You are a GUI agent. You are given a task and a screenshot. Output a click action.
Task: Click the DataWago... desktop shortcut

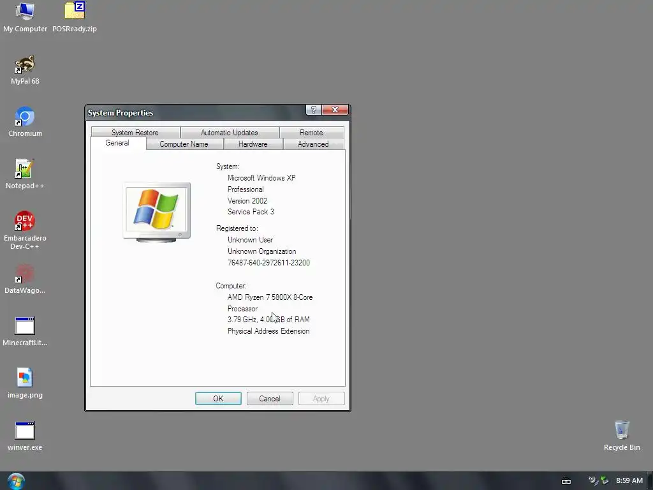tap(25, 278)
